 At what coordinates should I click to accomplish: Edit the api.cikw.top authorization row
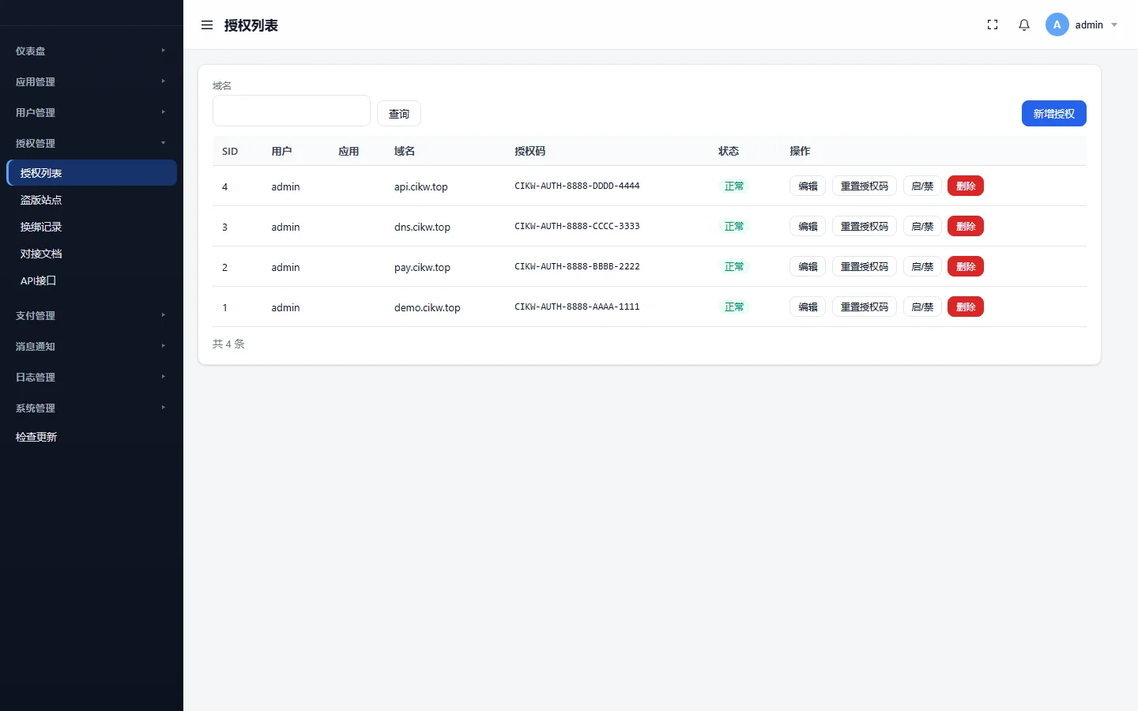coord(808,186)
